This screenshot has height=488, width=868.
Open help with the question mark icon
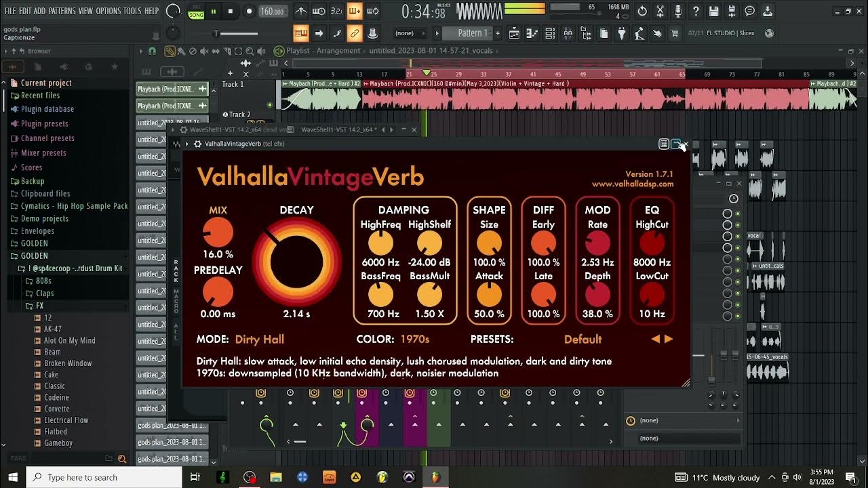click(696, 12)
